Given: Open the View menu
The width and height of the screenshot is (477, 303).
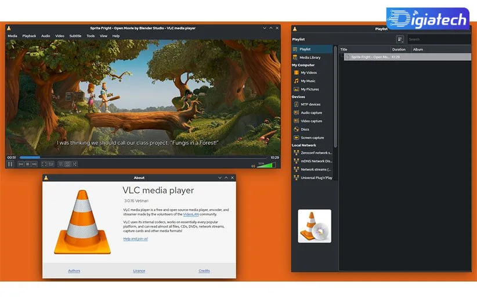Looking at the screenshot, I should (x=103, y=36).
